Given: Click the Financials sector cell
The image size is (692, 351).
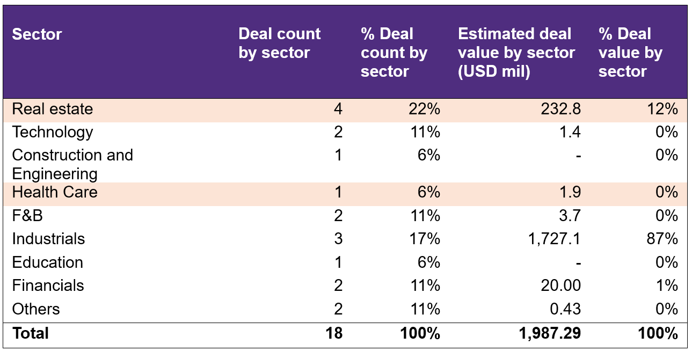Looking at the screenshot, I should tap(48, 286).
